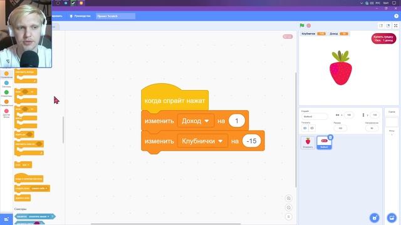This screenshot has width=401, height=225.
Task: Select the dark orange Variables category circle
Action: click(x=6, y=102)
